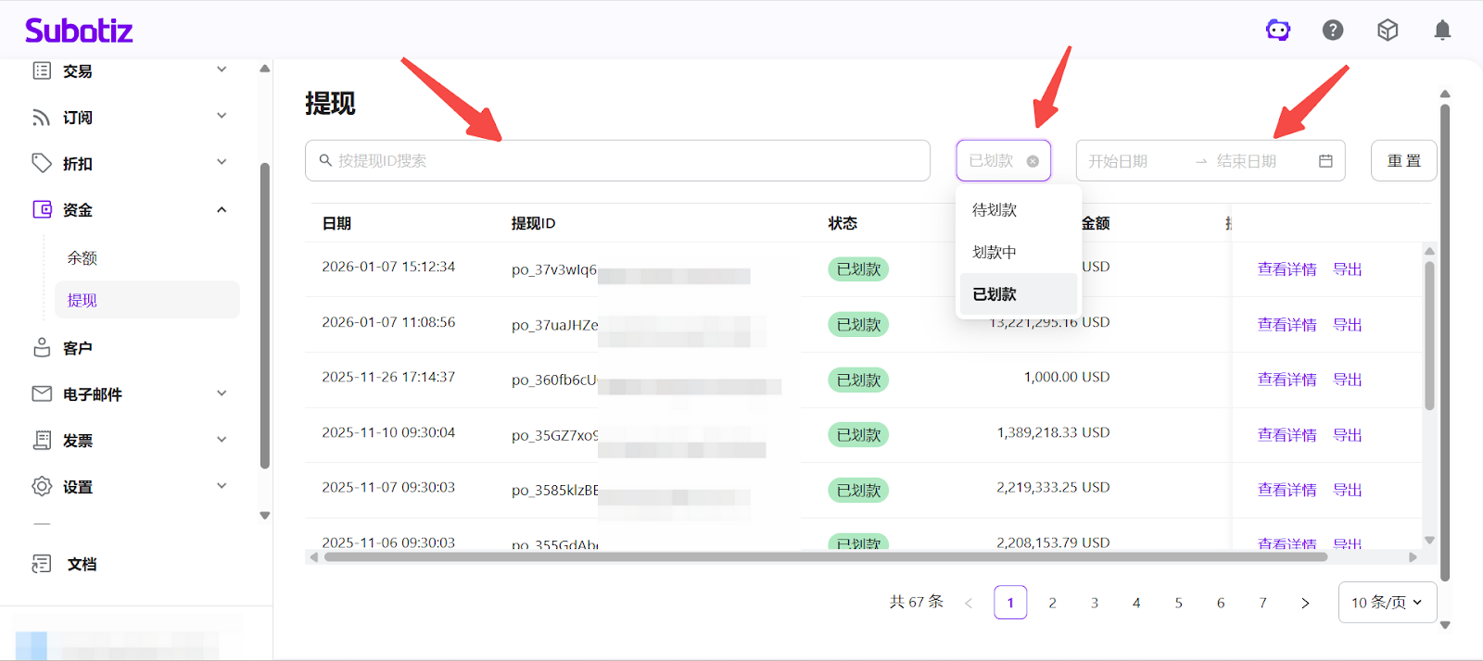
Task: Click the 重置 reset button
Action: (1403, 161)
